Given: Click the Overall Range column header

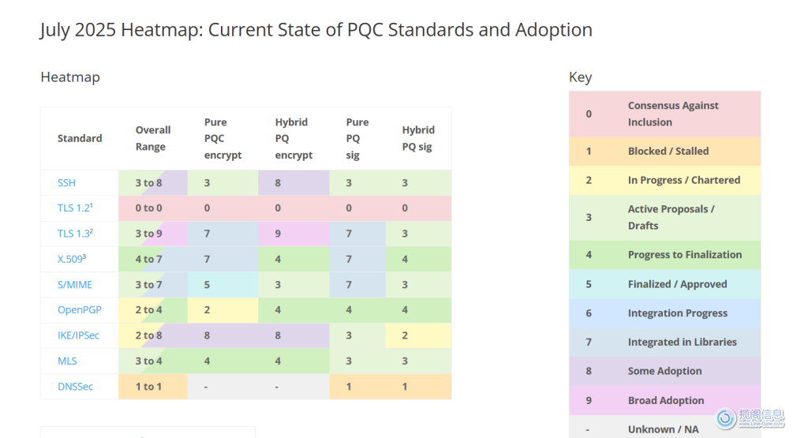Looking at the screenshot, I should point(153,138).
